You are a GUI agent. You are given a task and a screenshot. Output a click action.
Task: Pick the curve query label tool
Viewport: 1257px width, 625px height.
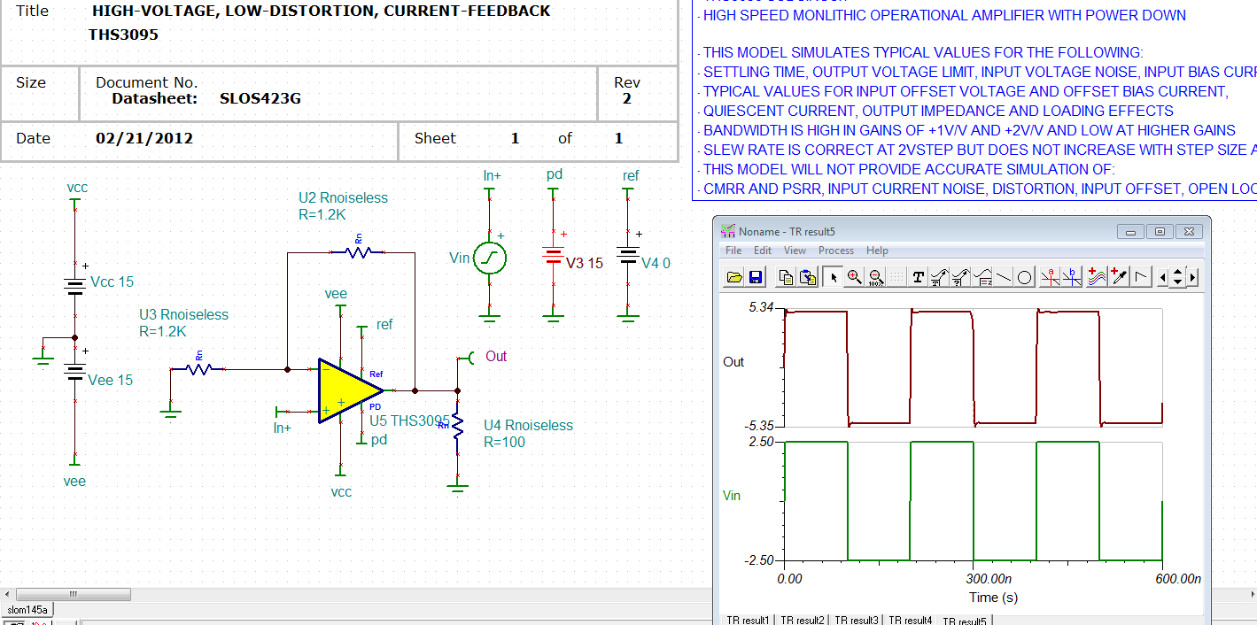960,277
